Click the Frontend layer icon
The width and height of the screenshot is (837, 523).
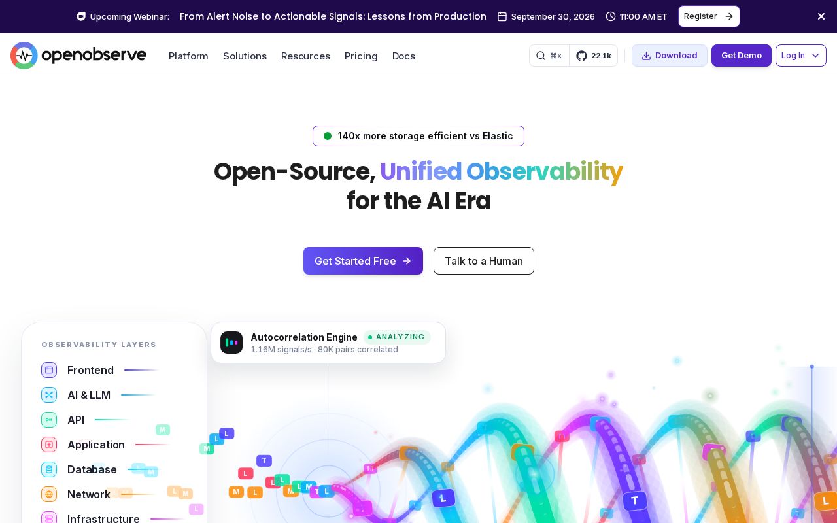(49, 370)
